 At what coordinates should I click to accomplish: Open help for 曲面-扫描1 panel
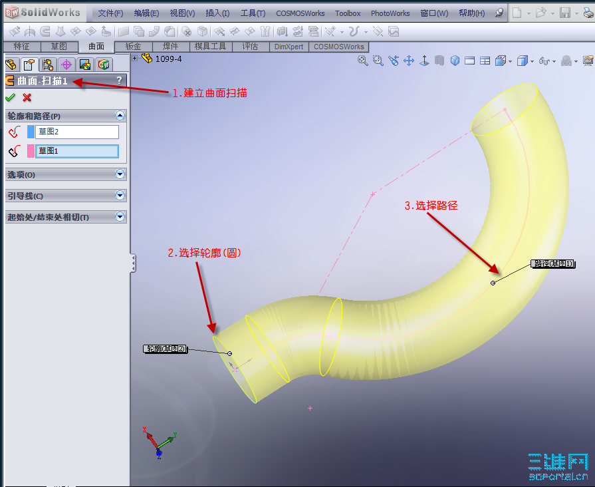click(119, 80)
